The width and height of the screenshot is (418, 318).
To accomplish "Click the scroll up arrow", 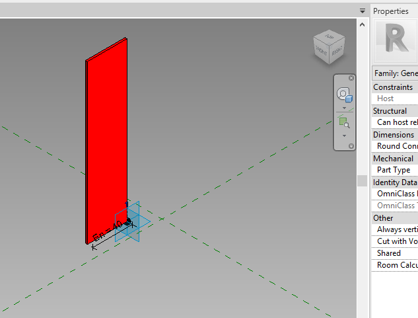I will pos(362,25).
